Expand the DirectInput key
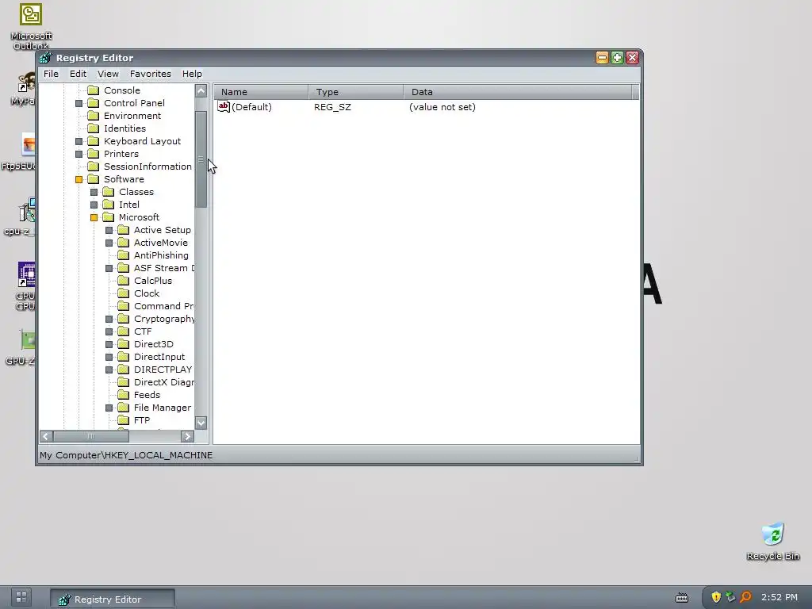Image resolution: width=812 pixels, height=609 pixels. click(x=109, y=358)
